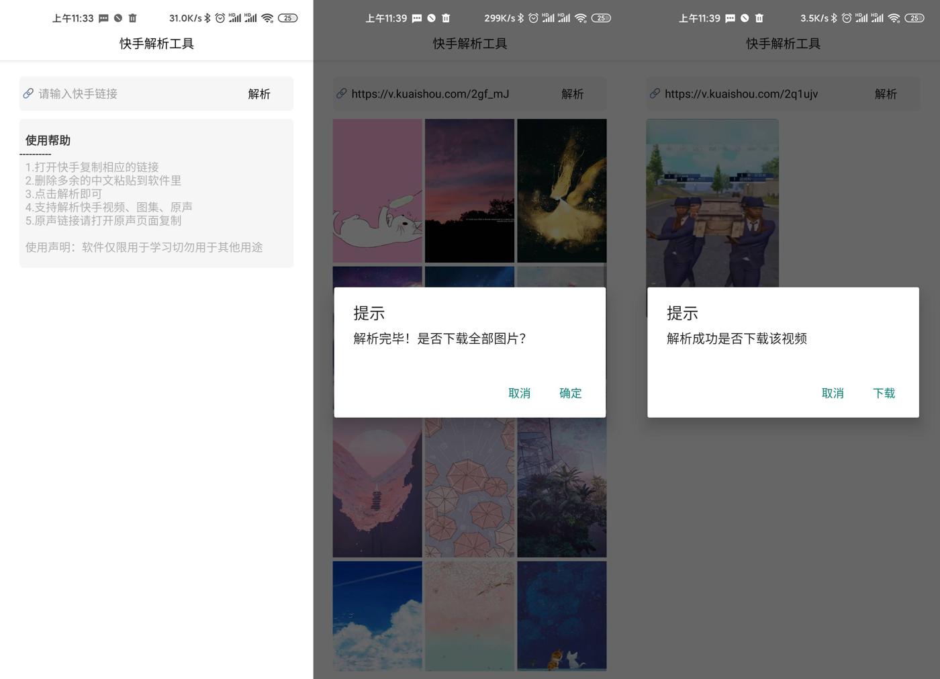Viewport: 940px width, 679px height.
Task: Open the coffin dance video thumbnail
Action: [712, 203]
